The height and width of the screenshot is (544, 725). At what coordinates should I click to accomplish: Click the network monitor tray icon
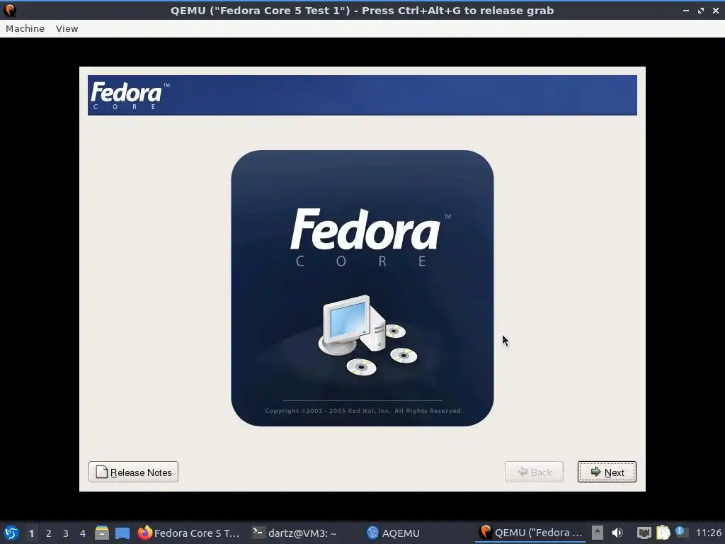(644, 533)
